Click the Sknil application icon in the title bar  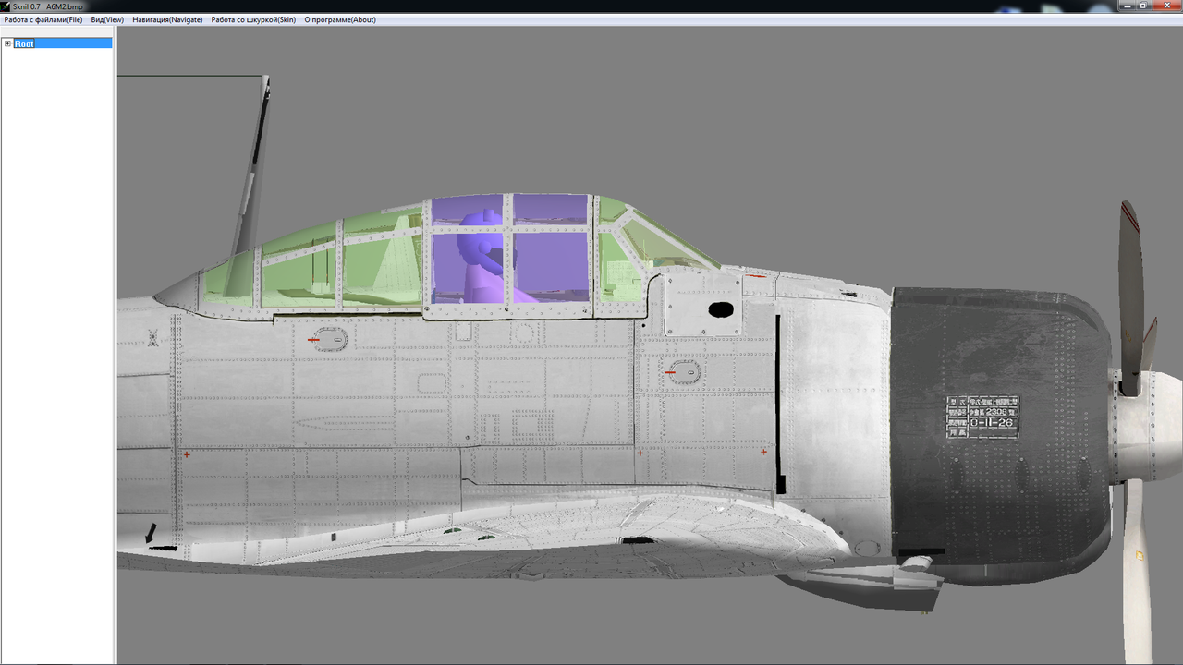coord(6,6)
